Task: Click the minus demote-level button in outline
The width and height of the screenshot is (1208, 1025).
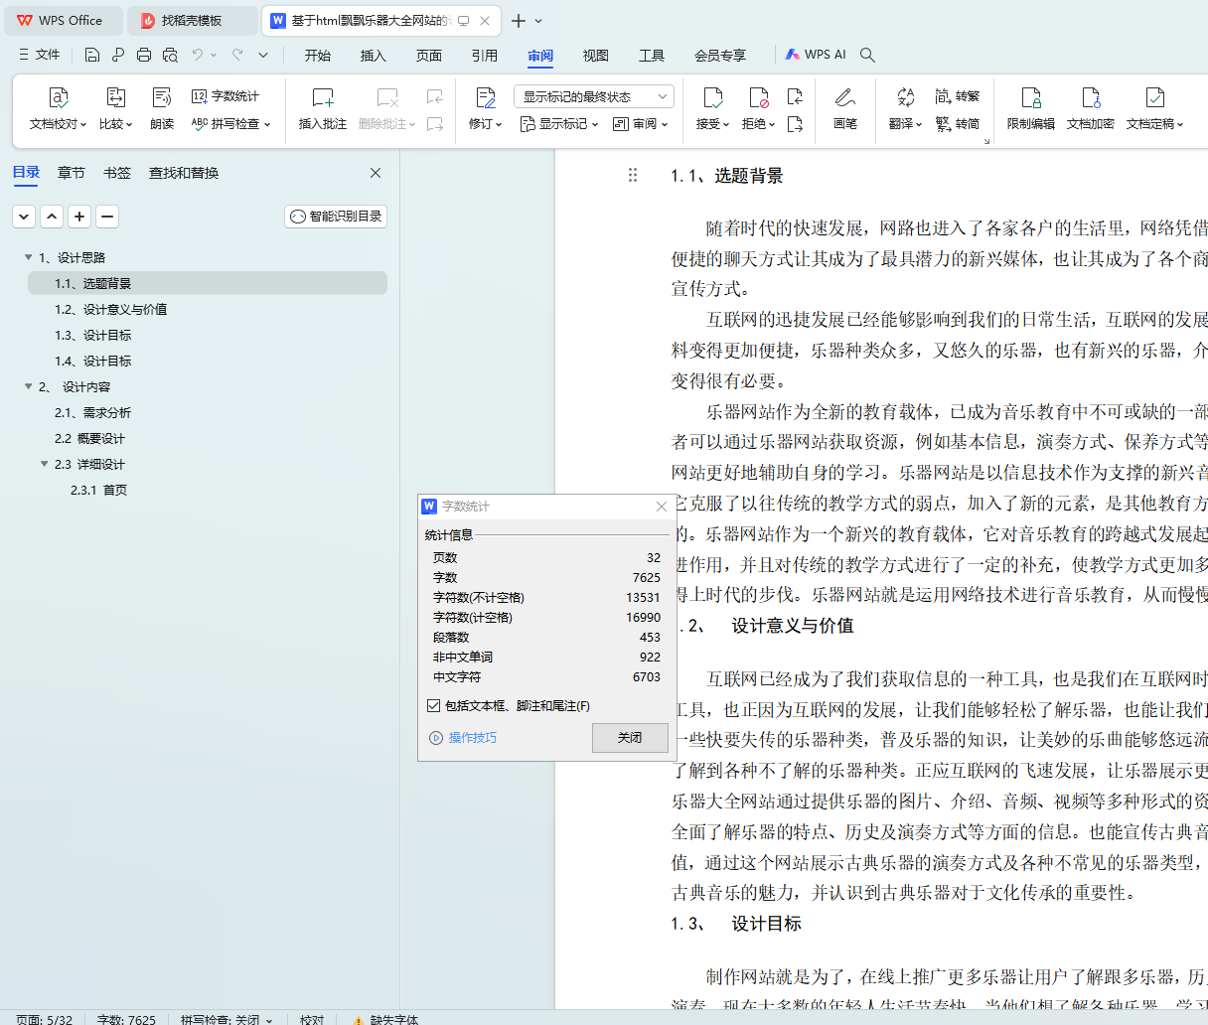Action: point(107,216)
